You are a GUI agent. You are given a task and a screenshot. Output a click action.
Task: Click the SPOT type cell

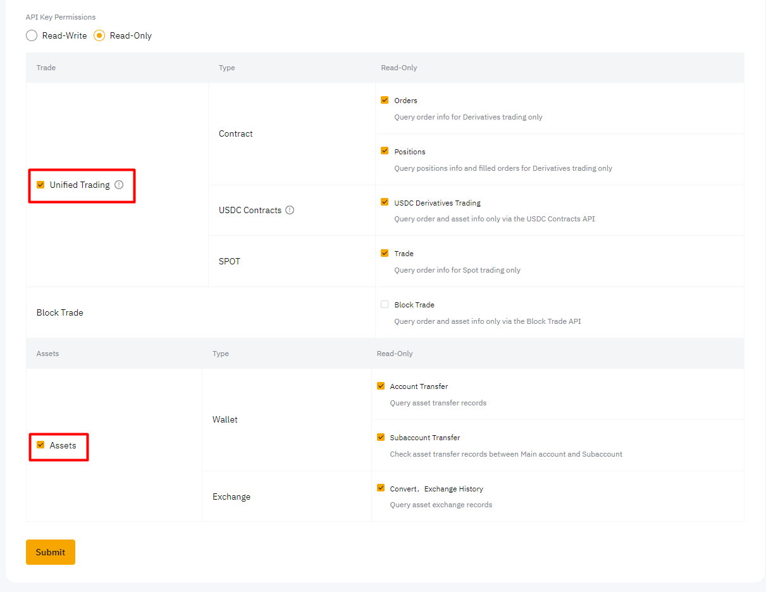230,261
